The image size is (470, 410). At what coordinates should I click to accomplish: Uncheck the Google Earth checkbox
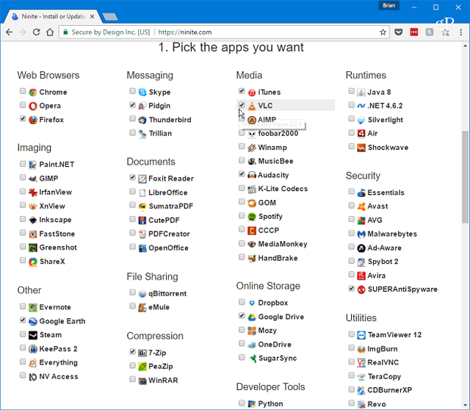pos(23,320)
